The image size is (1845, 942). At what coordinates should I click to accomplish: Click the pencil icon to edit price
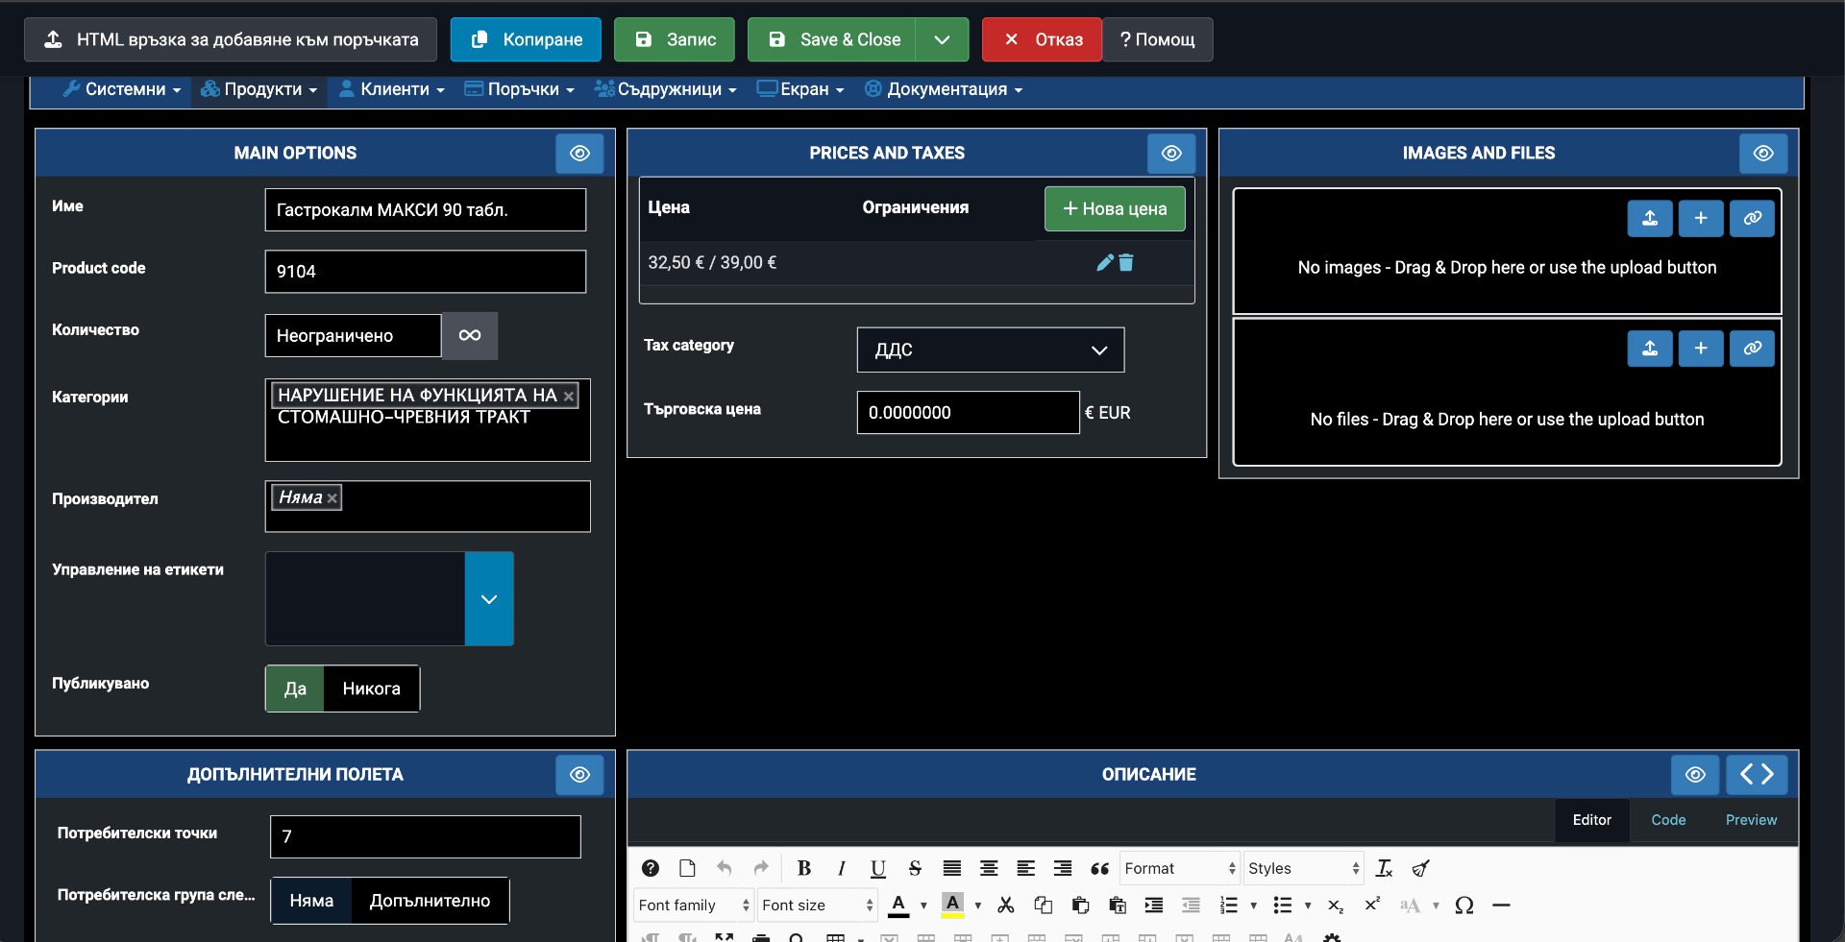pyautogui.click(x=1104, y=262)
